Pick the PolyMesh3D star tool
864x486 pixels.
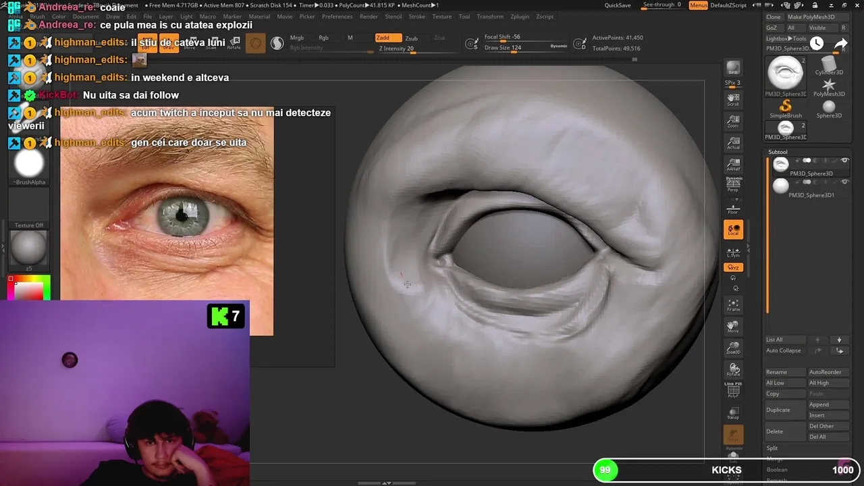tap(829, 88)
